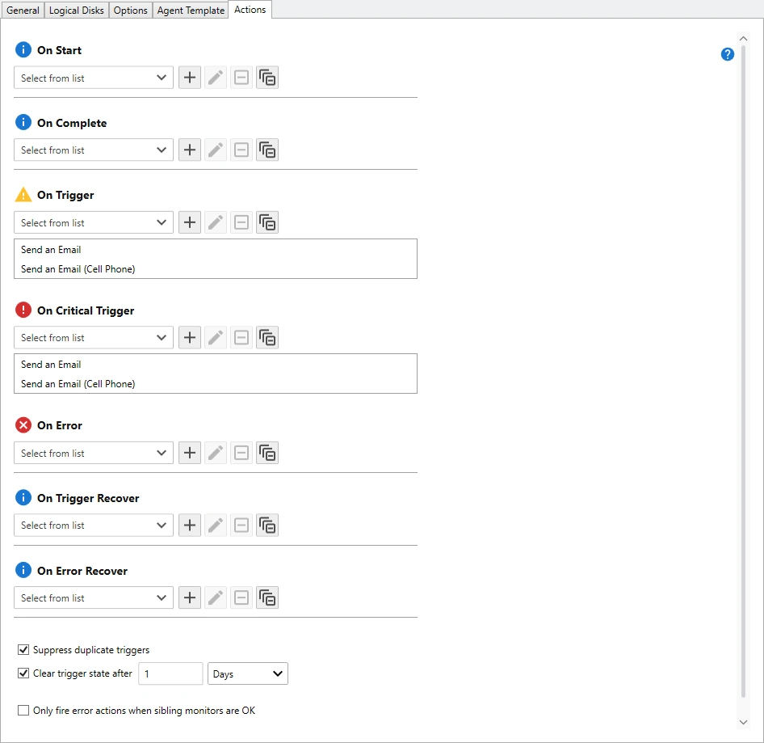Screen dimensions: 764x743
Task: Click the copy icon under On Trigger Recover
Action: click(x=267, y=526)
